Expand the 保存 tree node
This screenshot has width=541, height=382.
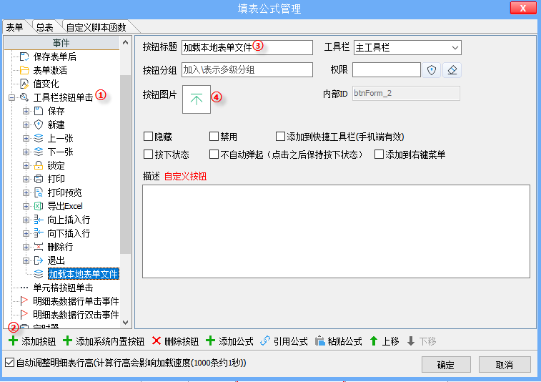pos(26,111)
